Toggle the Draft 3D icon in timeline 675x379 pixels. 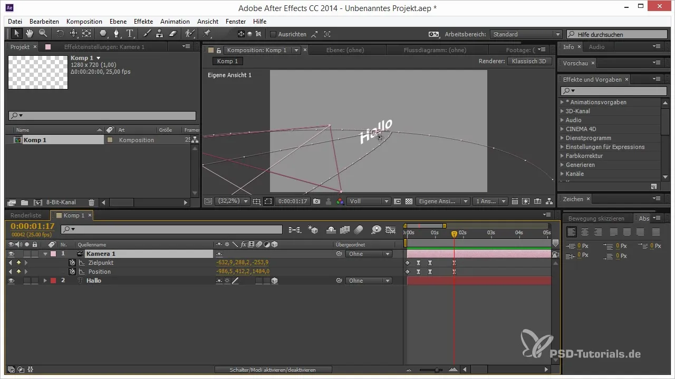(x=314, y=230)
